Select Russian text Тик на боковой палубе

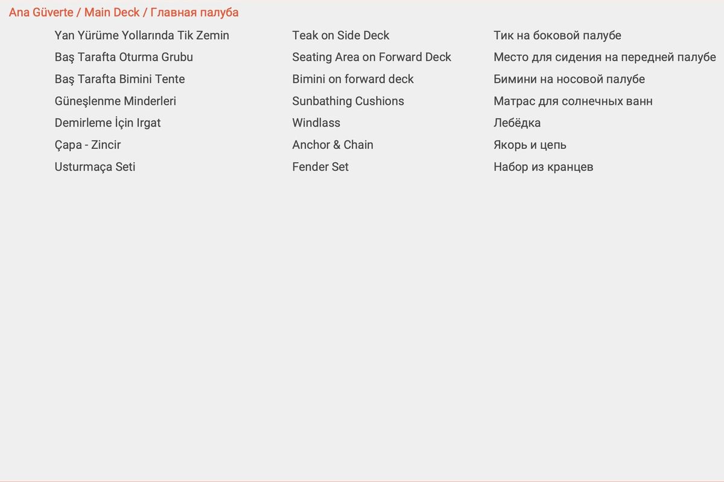(x=557, y=36)
